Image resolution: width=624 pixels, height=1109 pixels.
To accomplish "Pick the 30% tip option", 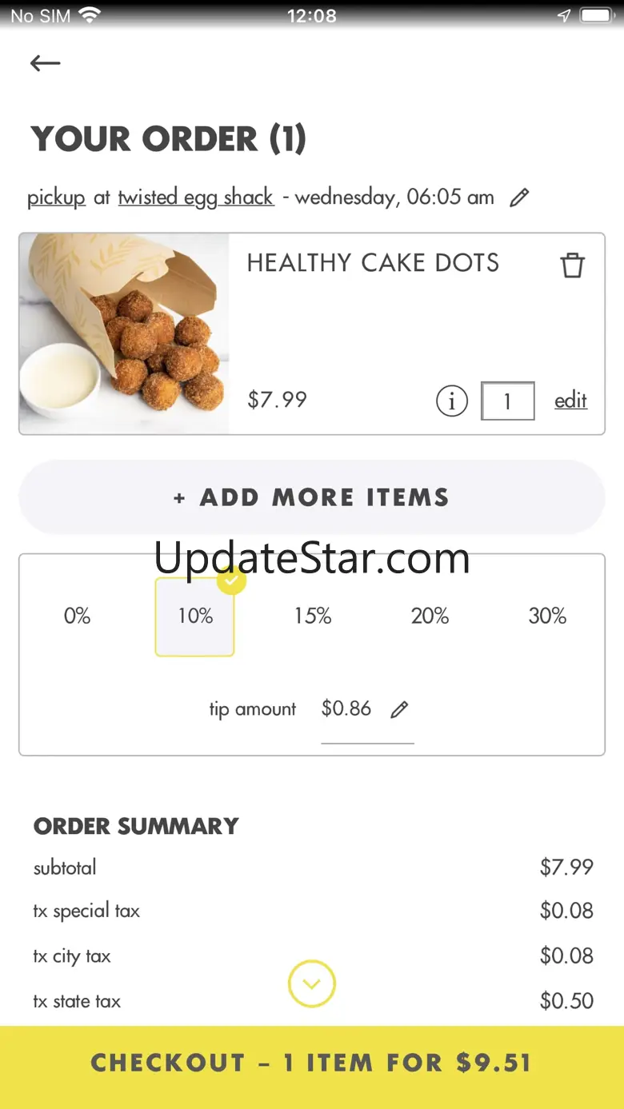I will 547,616.
